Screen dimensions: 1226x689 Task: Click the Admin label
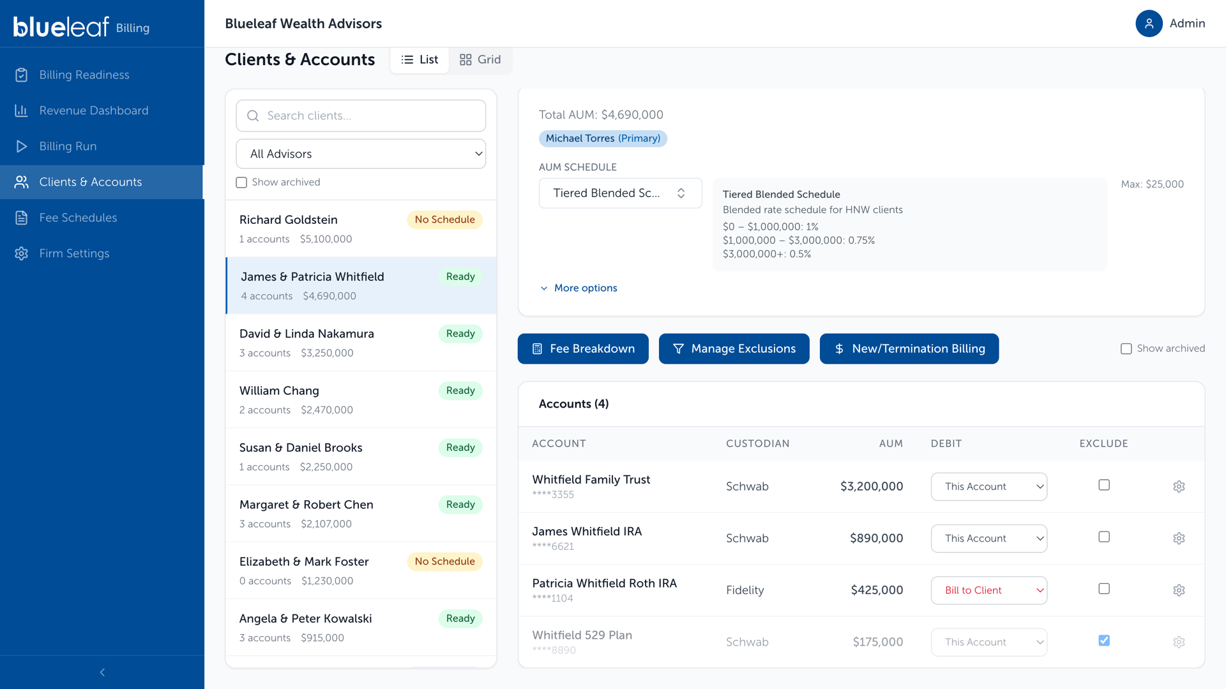[x=1187, y=24]
